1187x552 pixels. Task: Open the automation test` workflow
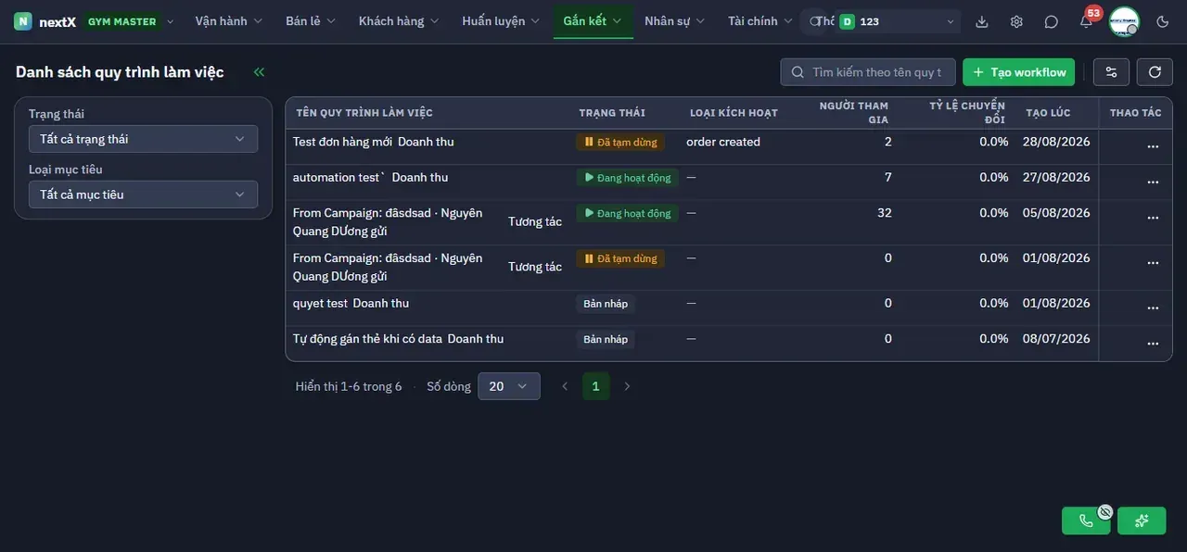coord(338,177)
